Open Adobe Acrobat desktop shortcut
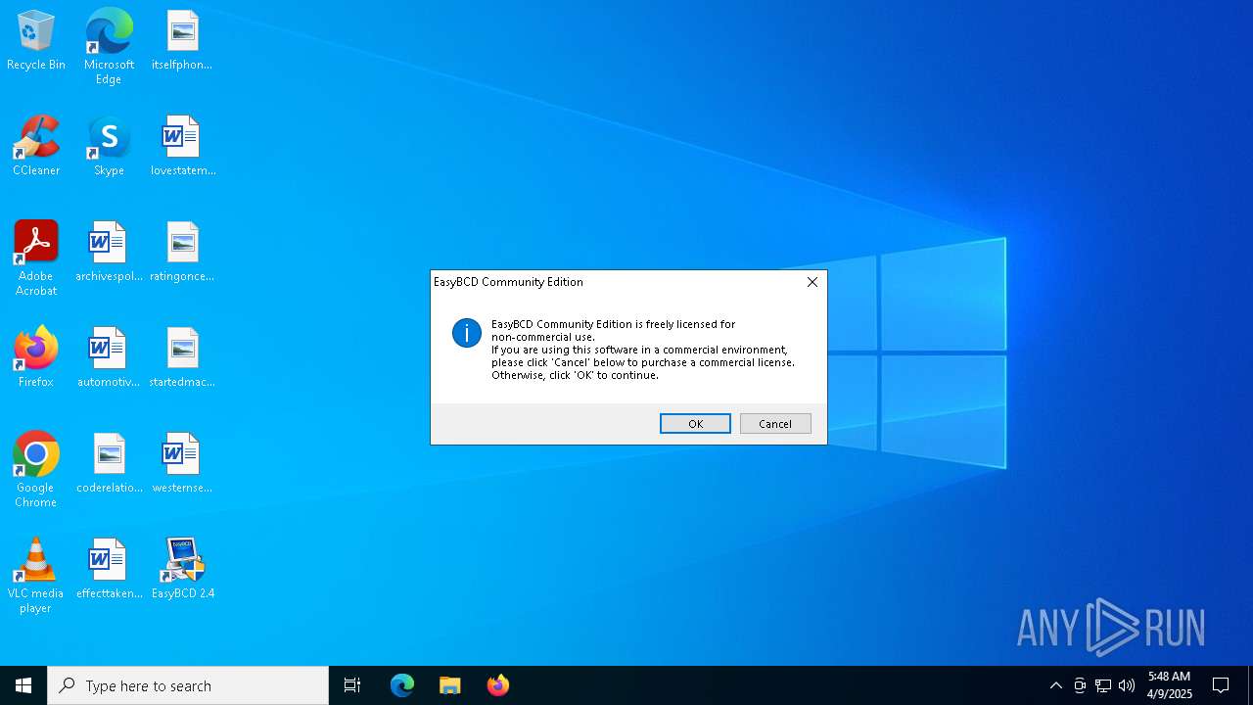Viewport: 1253px width, 705px height. [x=36, y=258]
